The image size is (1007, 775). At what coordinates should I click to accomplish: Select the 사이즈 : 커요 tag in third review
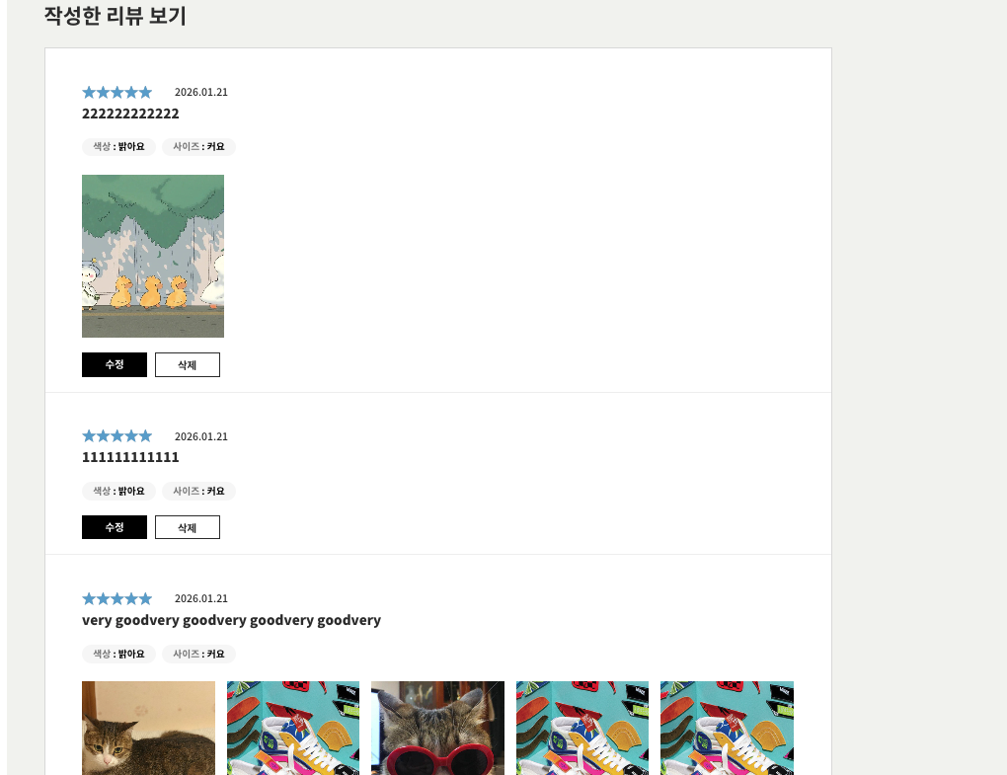pyautogui.click(x=198, y=655)
